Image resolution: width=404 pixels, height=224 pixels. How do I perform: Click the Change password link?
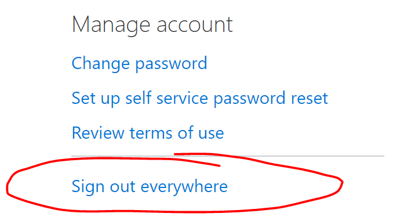coord(139,63)
